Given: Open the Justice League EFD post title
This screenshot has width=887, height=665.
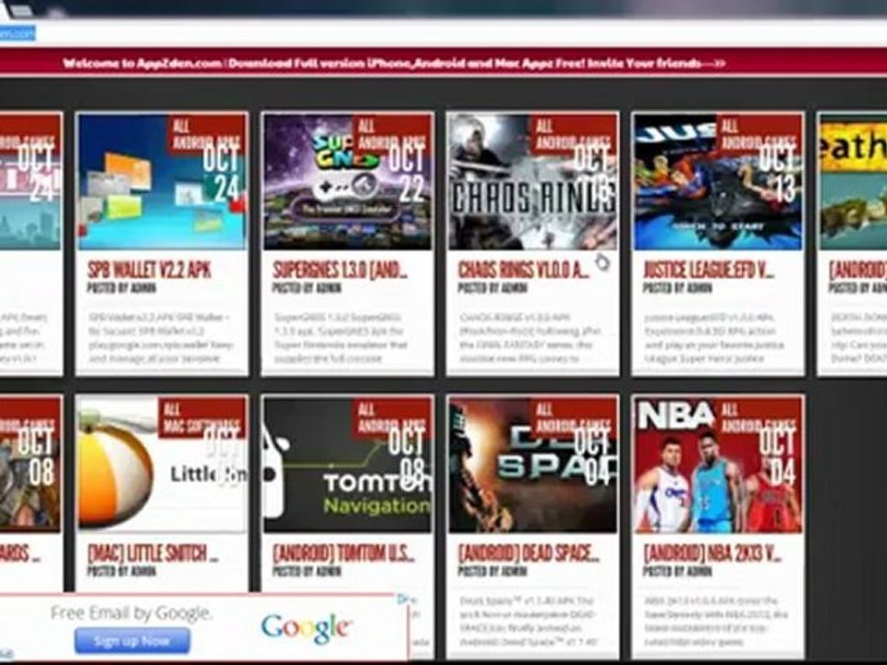Looking at the screenshot, I should [x=709, y=270].
